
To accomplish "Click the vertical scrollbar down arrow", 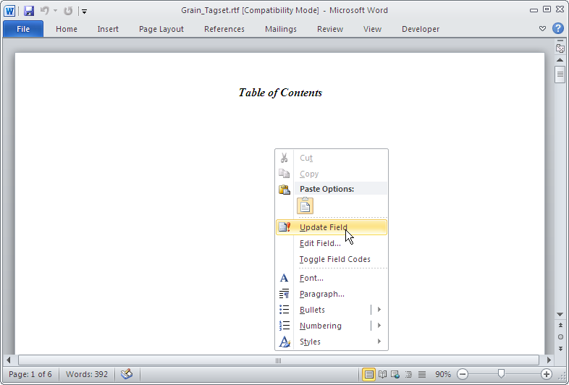I will 560,314.
